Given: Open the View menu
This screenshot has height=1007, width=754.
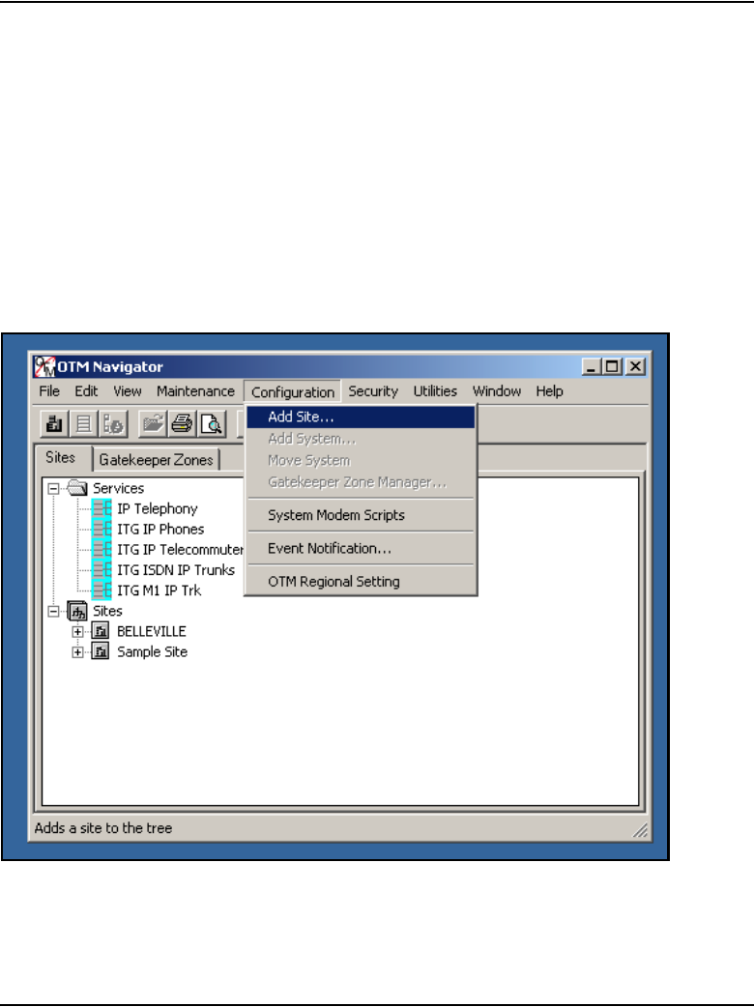Looking at the screenshot, I should coord(128,391).
